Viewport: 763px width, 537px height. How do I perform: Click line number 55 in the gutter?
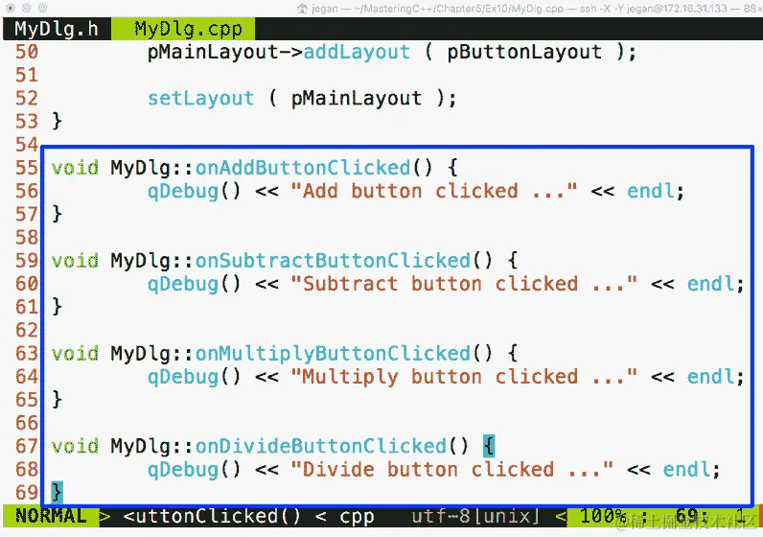click(x=27, y=168)
